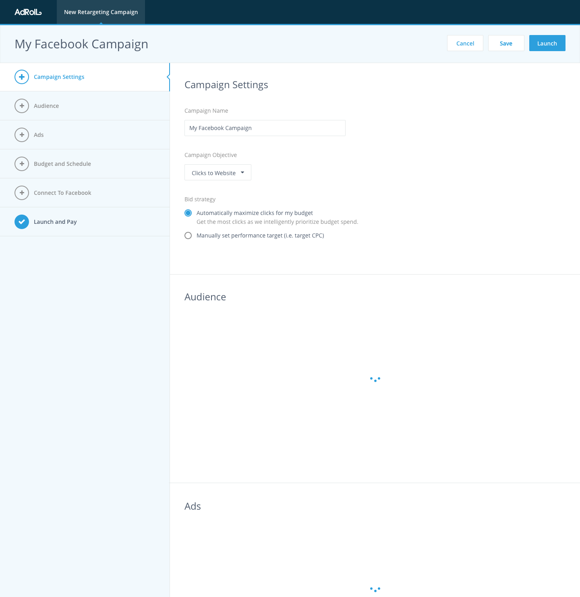Open the Launch and Pay step
Viewport: 580px width, 597px height.
point(55,222)
